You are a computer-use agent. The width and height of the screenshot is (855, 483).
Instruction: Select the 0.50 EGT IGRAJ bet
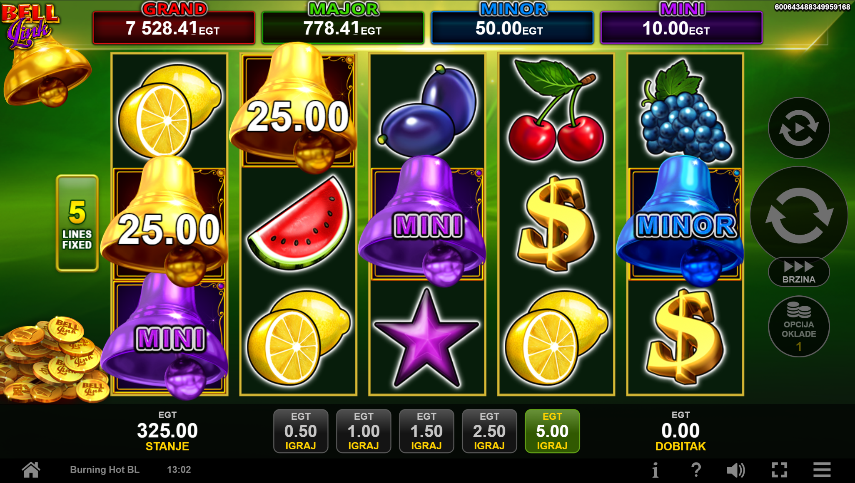point(301,431)
